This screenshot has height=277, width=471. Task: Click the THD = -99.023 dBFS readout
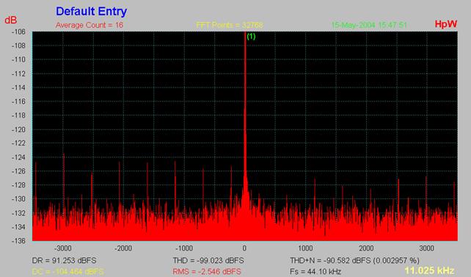(x=208, y=260)
